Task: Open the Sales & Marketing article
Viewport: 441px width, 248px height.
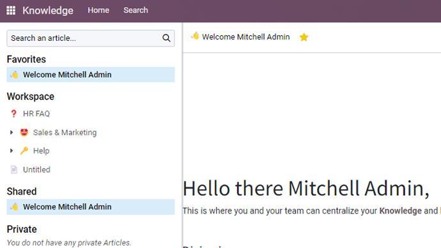Action: pos(65,132)
